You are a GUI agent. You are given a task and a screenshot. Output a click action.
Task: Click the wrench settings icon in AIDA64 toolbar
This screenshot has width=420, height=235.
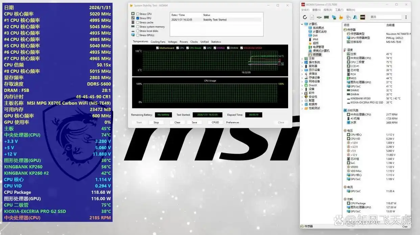click(355, 17)
